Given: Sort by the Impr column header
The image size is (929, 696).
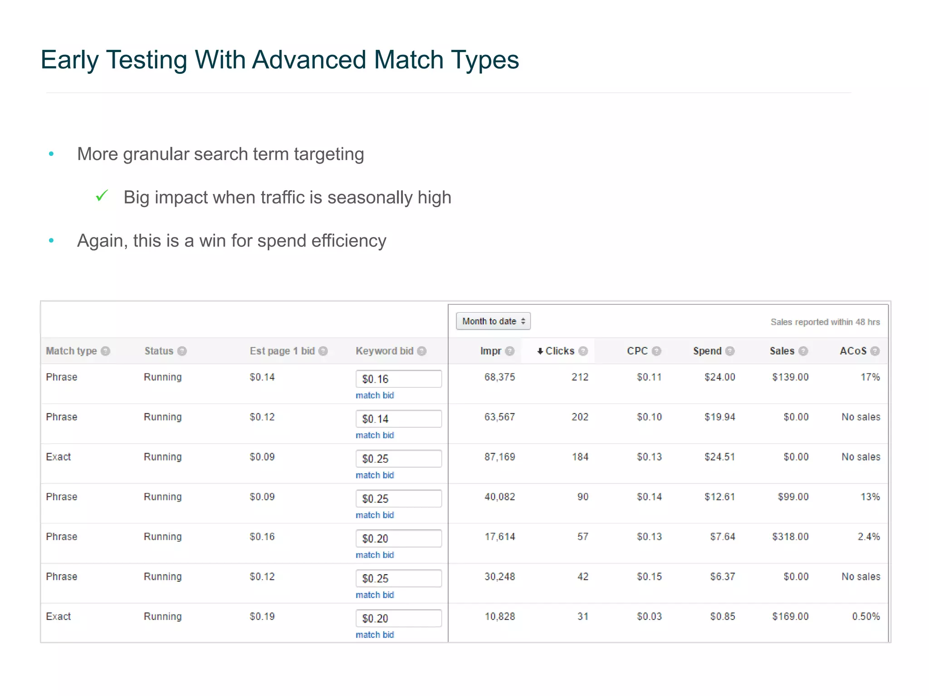Looking at the screenshot, I should coord(491,351).
